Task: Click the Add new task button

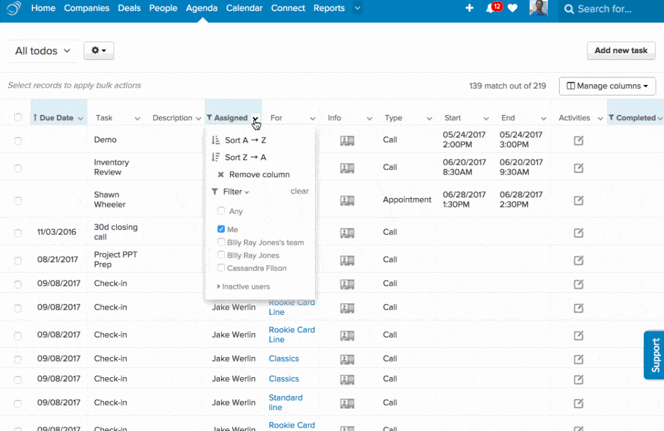Action: (x=621, y=50)
